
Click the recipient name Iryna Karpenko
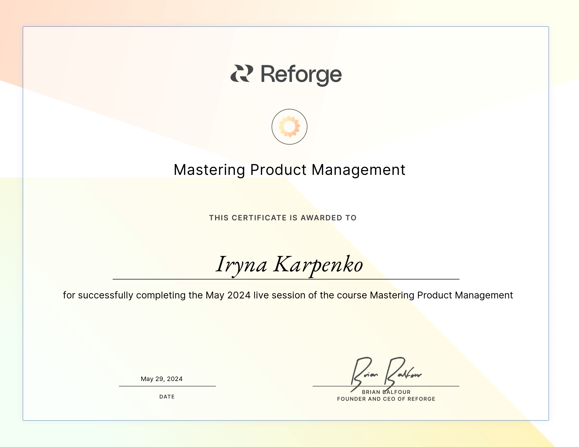pos(289,265)
